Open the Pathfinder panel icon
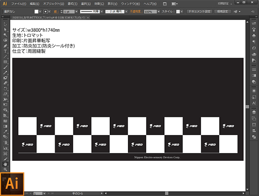This screenshot has width=259, height=196. [x=254, y=137]
